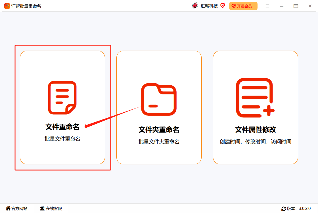Click the 汇帮批量重命名 app logo
Image resolution: width=318 pixels, height=213 pixels.
coord(7,6)
